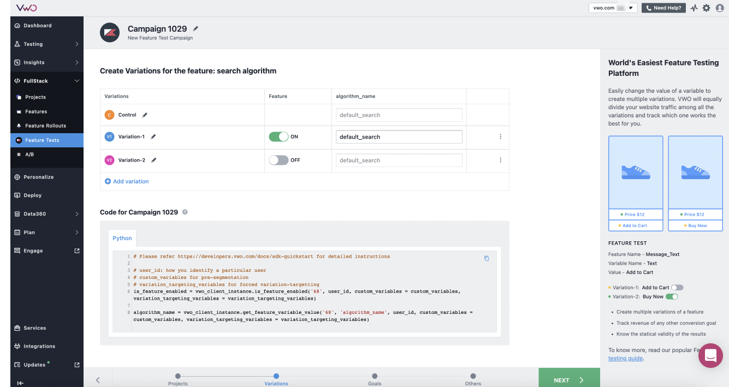Expand the Insights sidebar section
This screenshot has width=729, height=387.
pos(35,62)
